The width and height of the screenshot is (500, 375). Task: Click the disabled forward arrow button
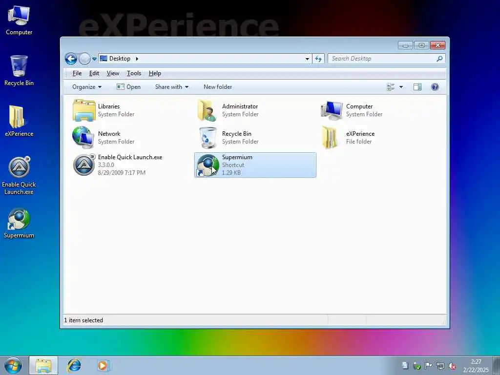[x=84, y=59]
